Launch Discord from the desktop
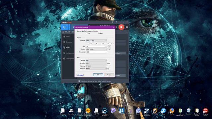 pos(138,112)
